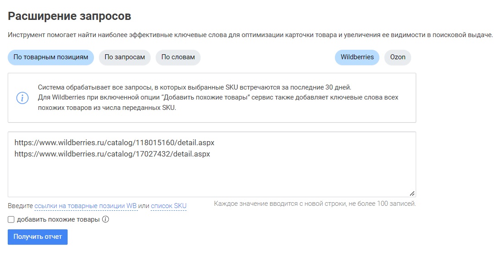
Task: Click the hint "Каждое значение вводится с новой строки"
Action: (314, 204)
